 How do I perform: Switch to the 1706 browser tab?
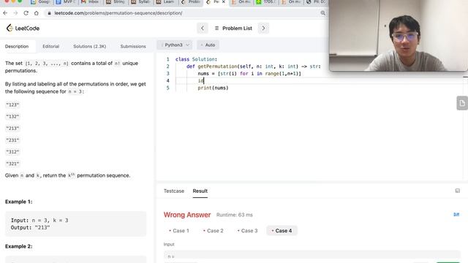pos(266,1)
